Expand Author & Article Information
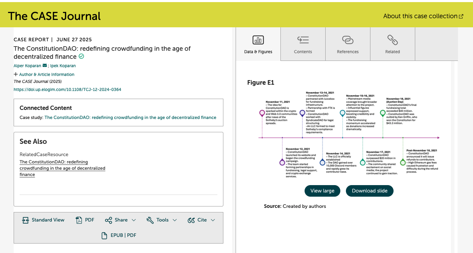473x253 pixels. [44, 74]
